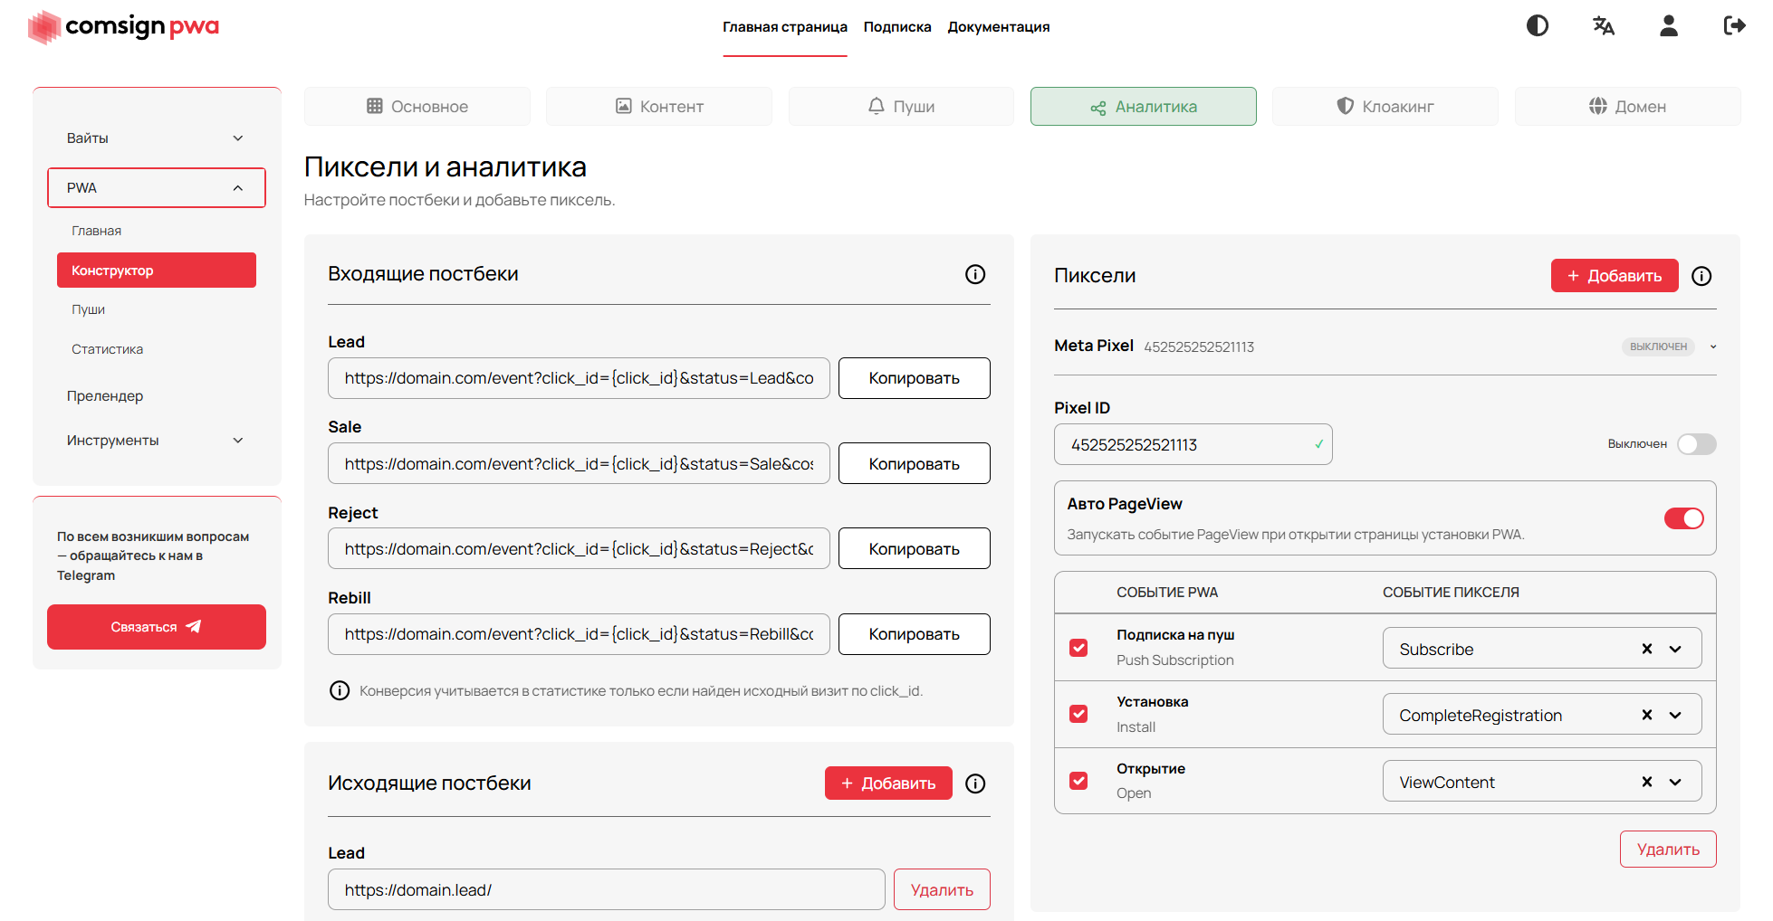
Task: Toggle the Meta Pixel Выключен switch
Action: (x=1696, y=444)
